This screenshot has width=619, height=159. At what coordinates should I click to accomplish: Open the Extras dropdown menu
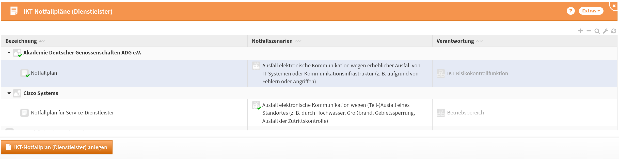click(x=591, y=11)
